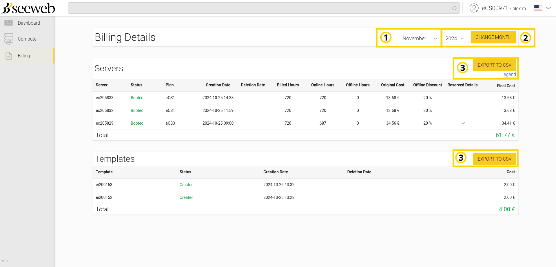Click the Final Cost column header

tap(506, 86)
